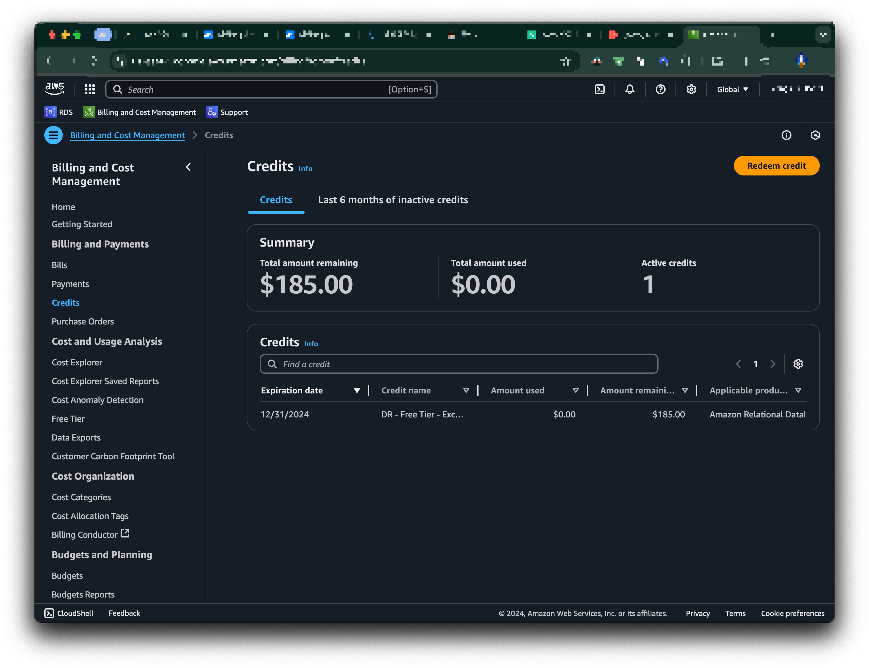Open the notifications bell

pos(630,90)
